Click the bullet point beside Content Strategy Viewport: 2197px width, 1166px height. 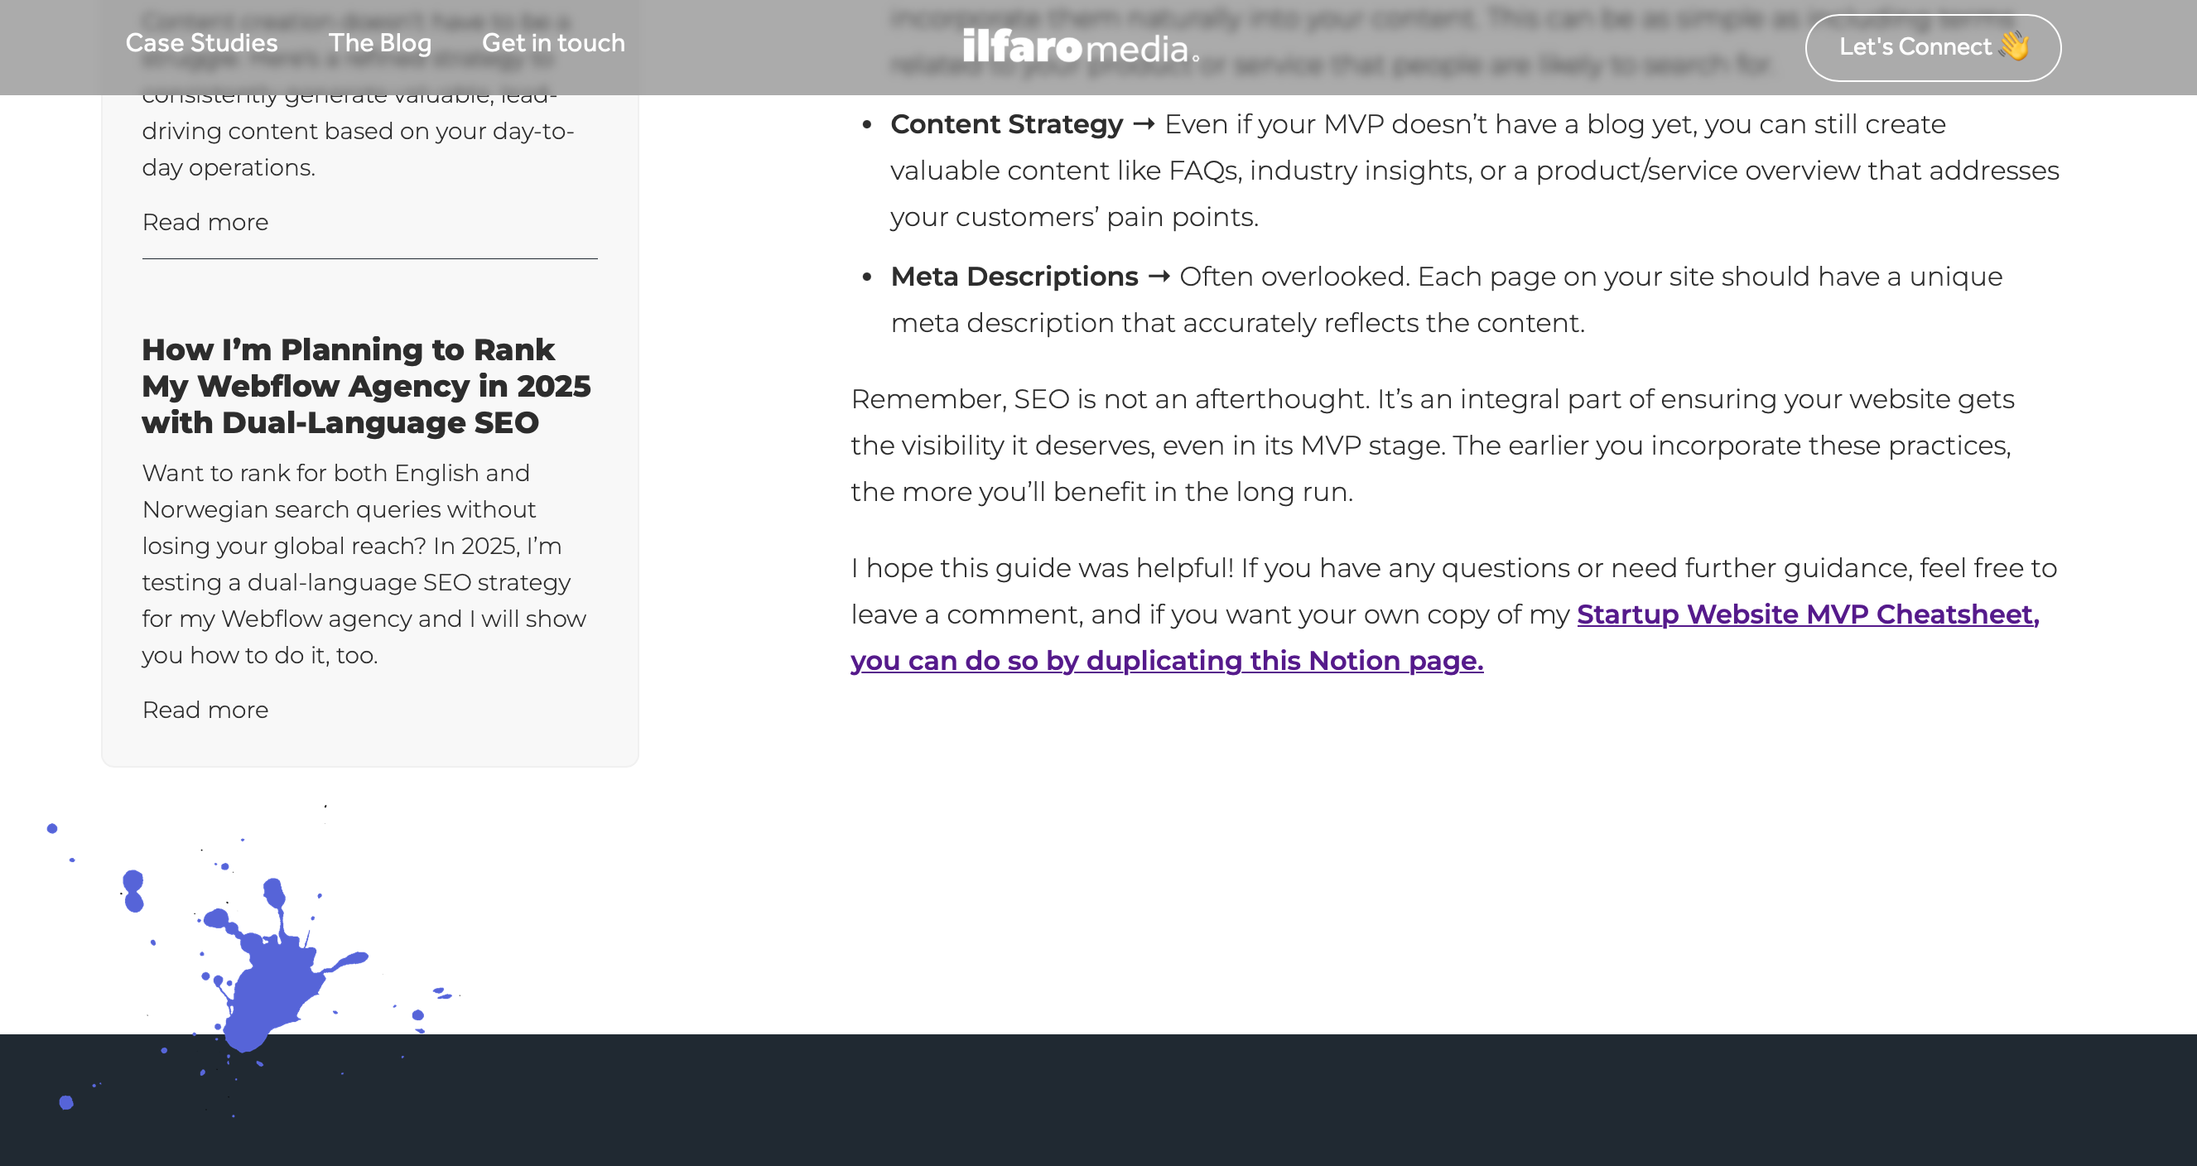pyautogui.click(x=867, y=125)
